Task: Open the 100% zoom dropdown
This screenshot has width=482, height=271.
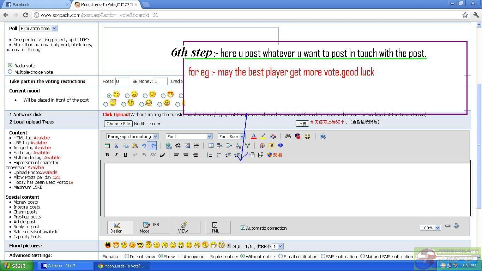Action: (x=430, y=228)
